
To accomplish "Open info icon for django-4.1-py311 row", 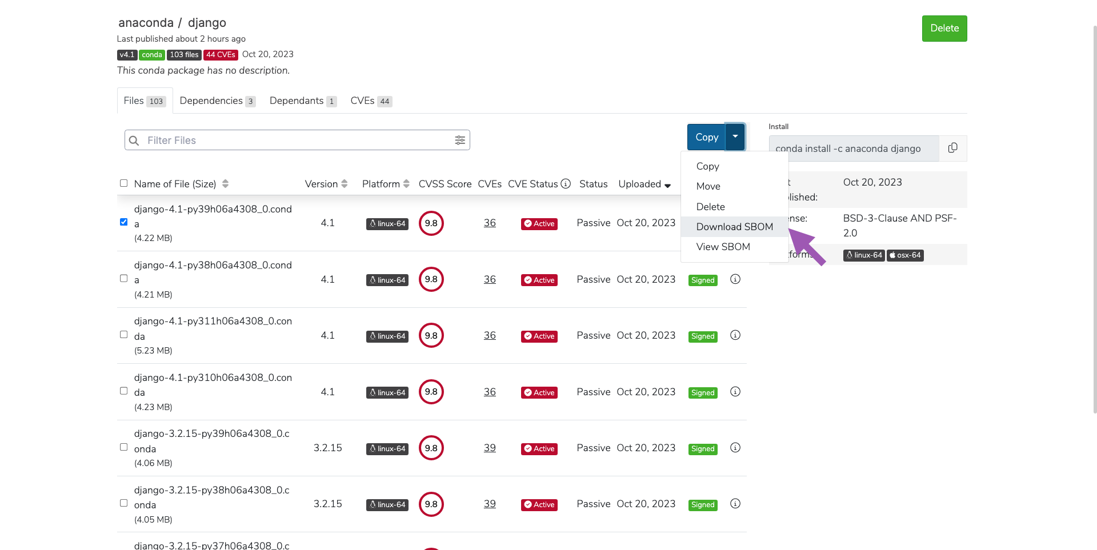I will tap(735, 335).
